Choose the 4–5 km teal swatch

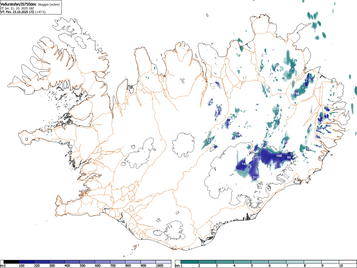(242, 262)
